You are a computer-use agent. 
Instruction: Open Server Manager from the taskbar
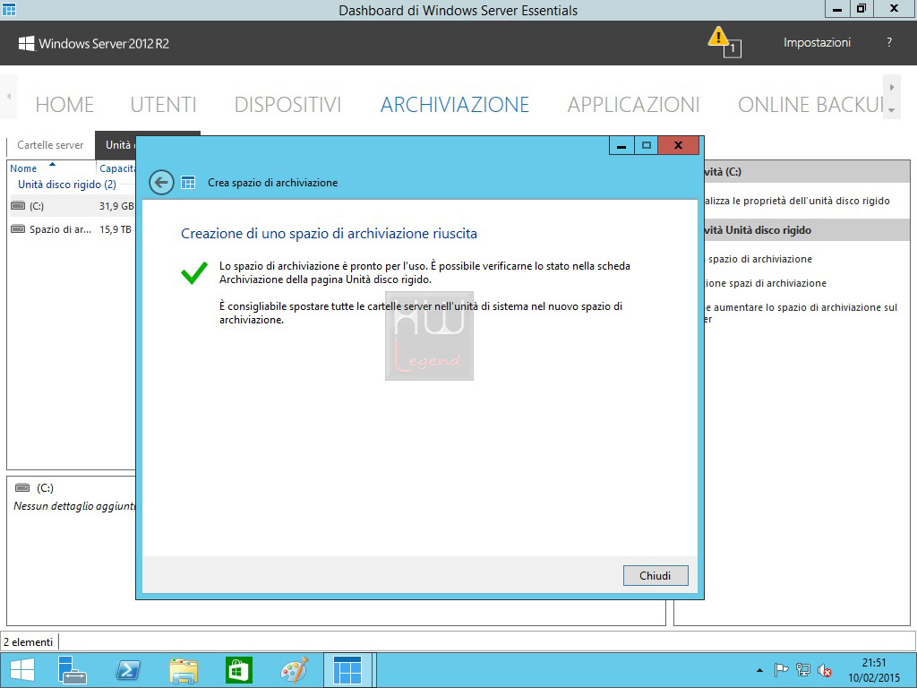[73, 670]
